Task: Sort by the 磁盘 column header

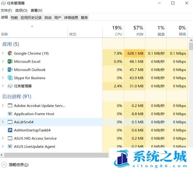Action: coord(156,31)
